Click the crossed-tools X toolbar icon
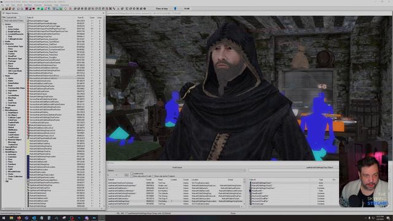The height and width of the screenshot is (221, 393). point(111,9)
